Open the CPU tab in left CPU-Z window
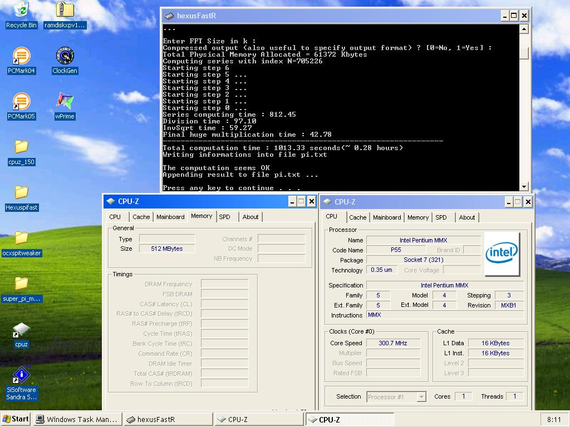This screenshot has height=427, width=570. pyautogui.click(x=115, y=217)
